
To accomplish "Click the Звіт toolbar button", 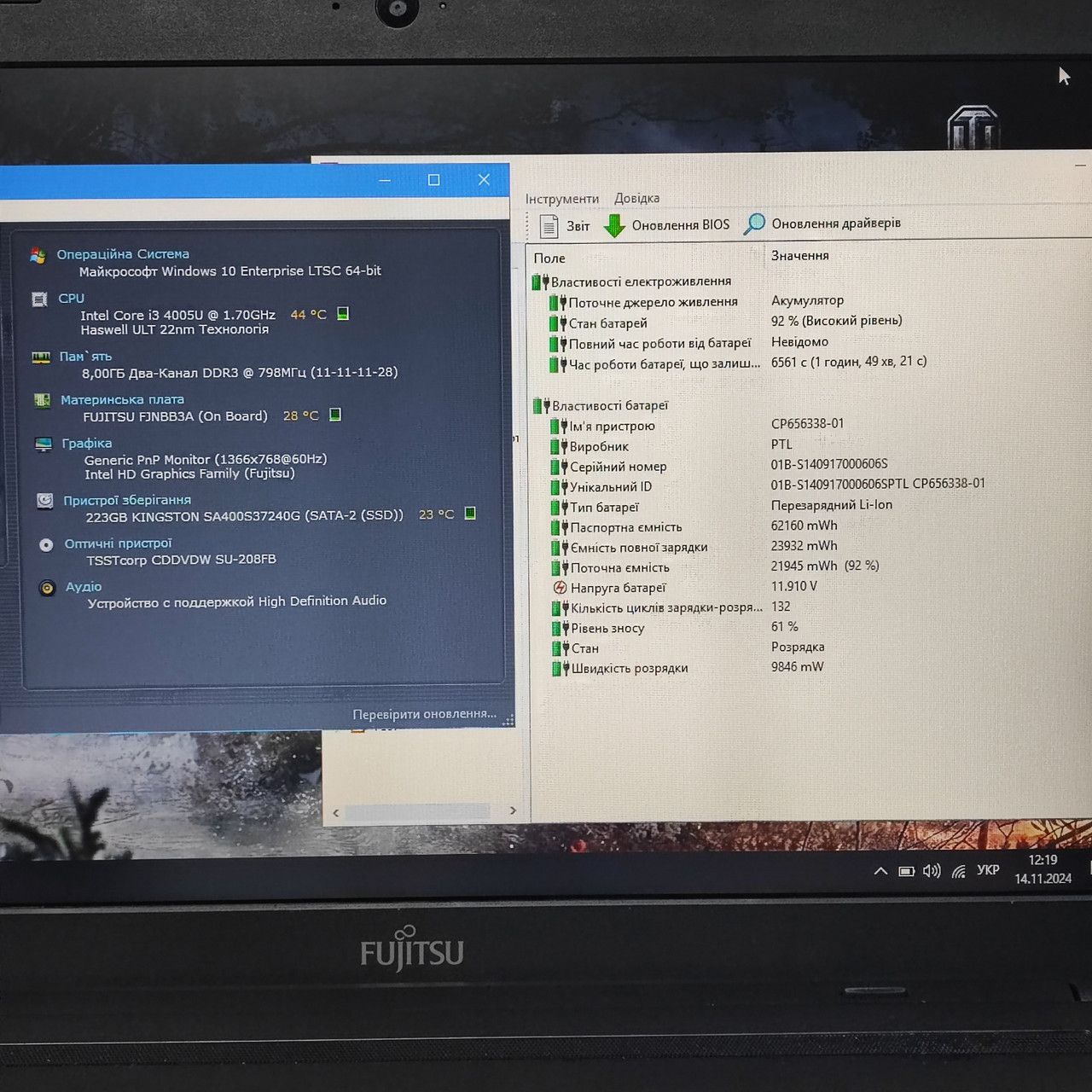I will pyautogui.click(x=565, y=226).
